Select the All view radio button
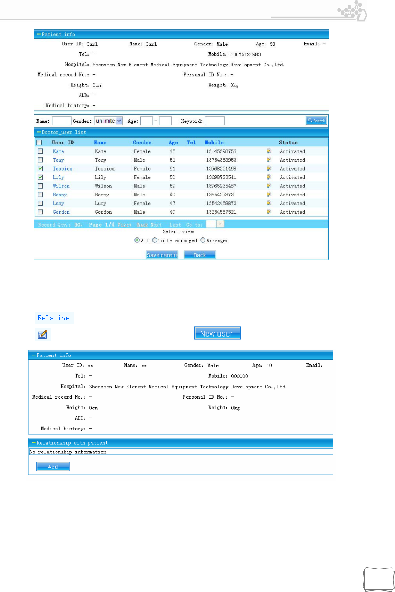This screenshot has height=592, width=395. (x=137, y=240)
